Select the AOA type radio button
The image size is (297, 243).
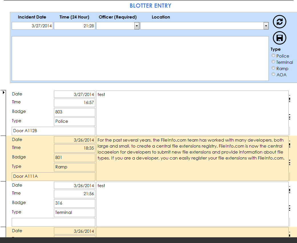(x=273, y=74)
